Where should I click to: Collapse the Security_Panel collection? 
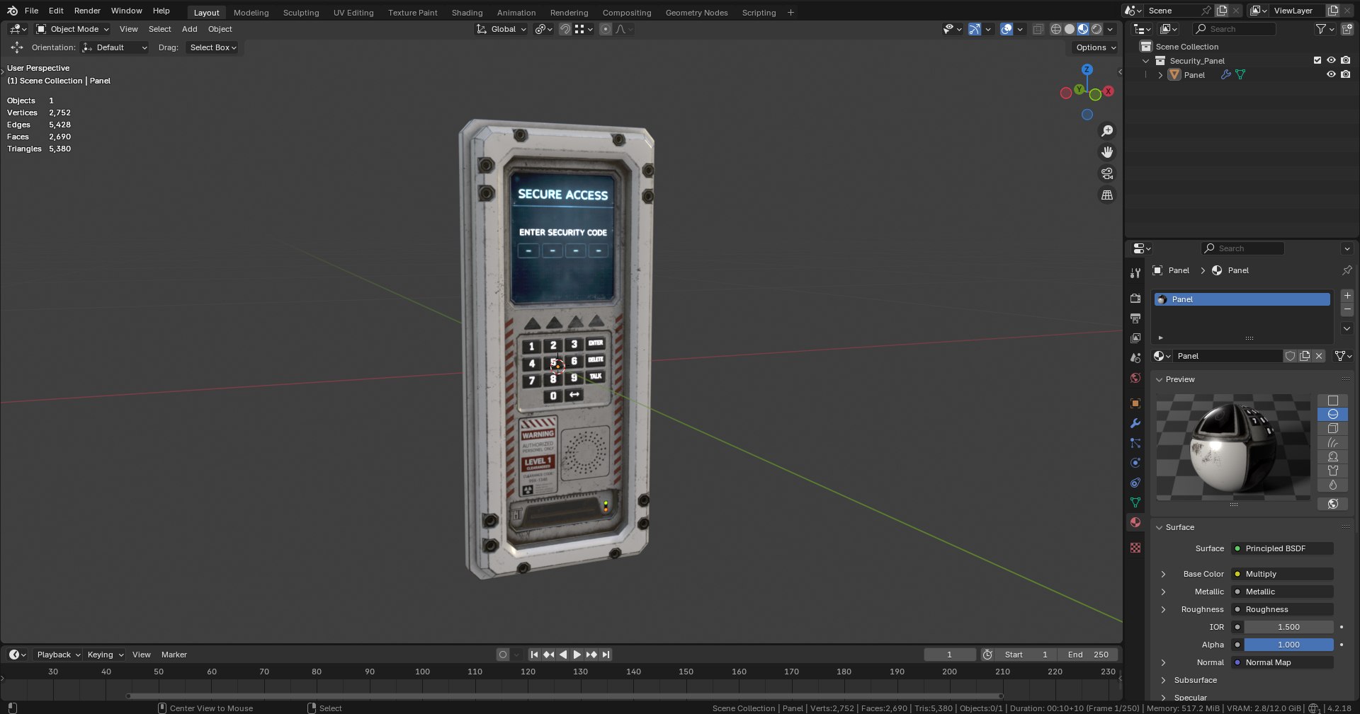[x=1146, y=61]
